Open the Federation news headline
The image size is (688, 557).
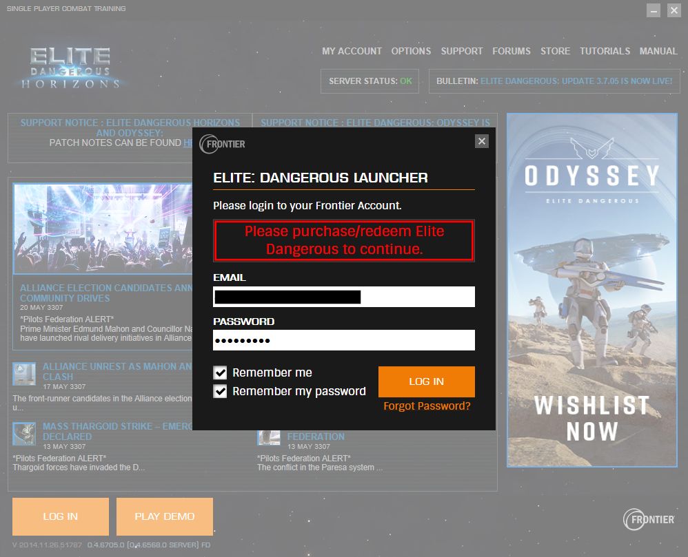[x=316, y=437]
